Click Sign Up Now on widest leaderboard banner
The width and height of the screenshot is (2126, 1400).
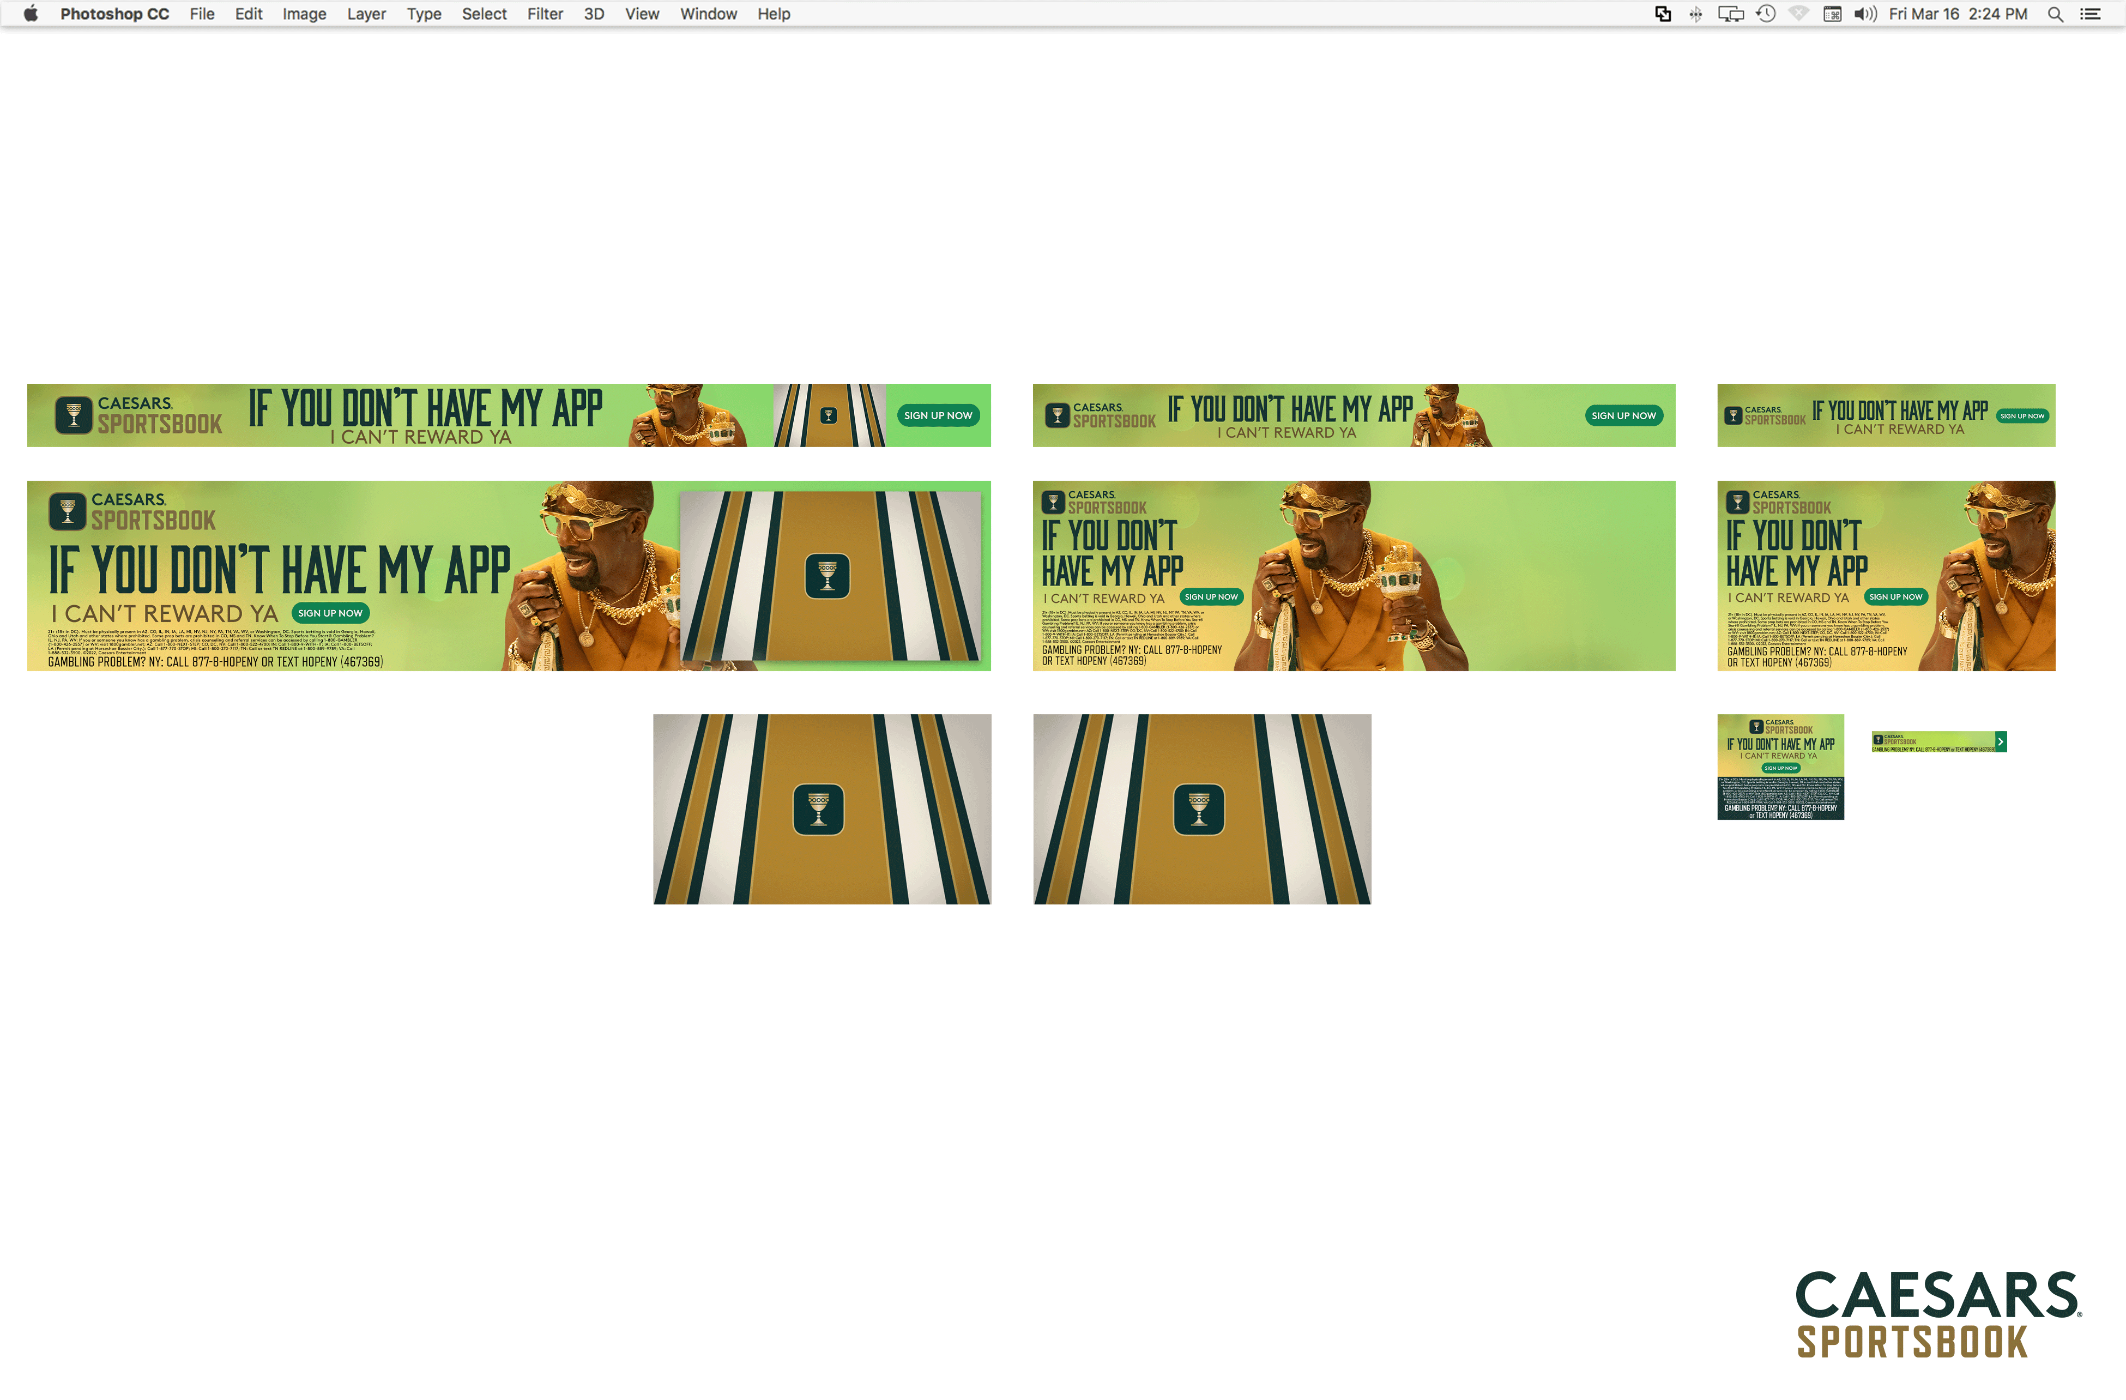(938, 415)
